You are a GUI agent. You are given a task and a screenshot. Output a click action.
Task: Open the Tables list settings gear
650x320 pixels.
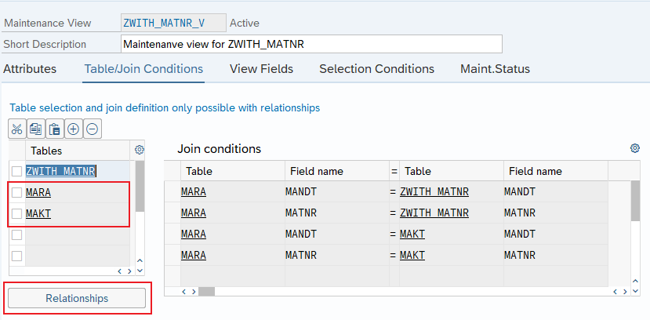pyautogui.click(x=140, y=150)
